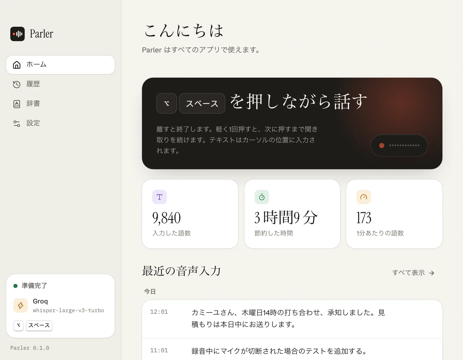Open the 履歴 history menu item
Screen dimensions: 463x360
coord(60,84)
